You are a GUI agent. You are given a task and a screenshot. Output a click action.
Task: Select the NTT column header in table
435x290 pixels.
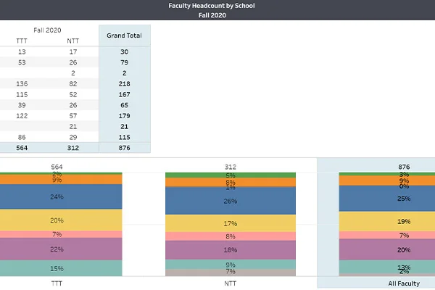(x=72, y=41)
